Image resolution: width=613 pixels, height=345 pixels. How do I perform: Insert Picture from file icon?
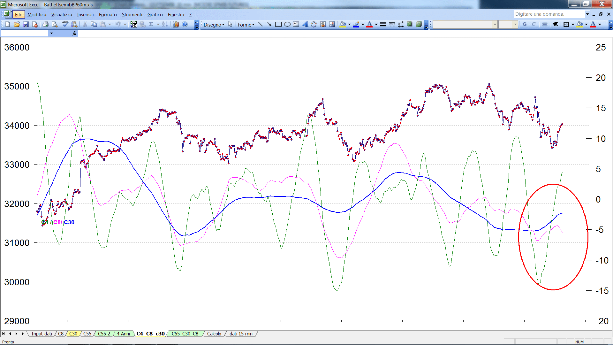click(332, 24)
